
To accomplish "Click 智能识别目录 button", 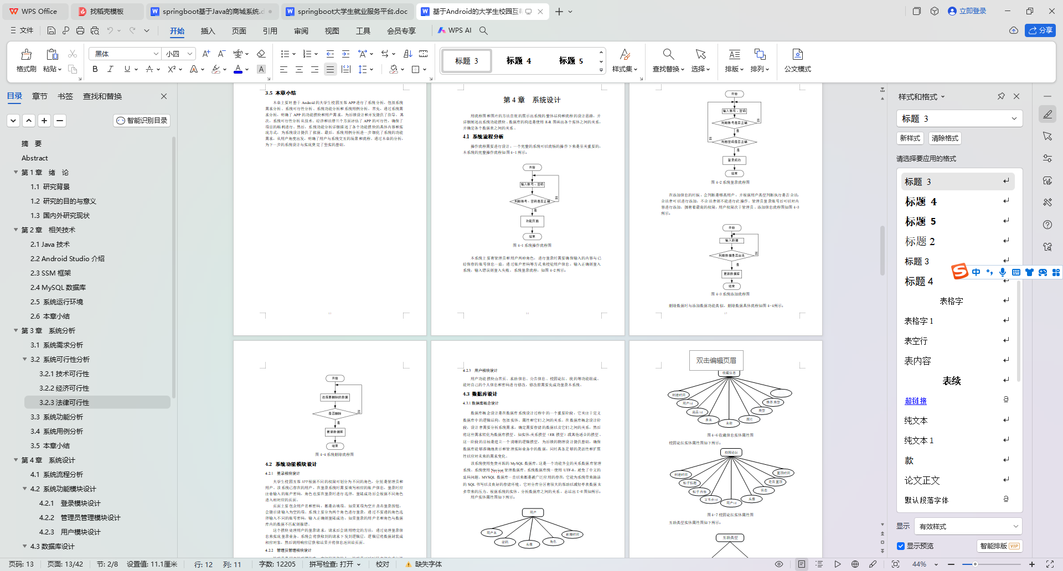I will (142, 121).
